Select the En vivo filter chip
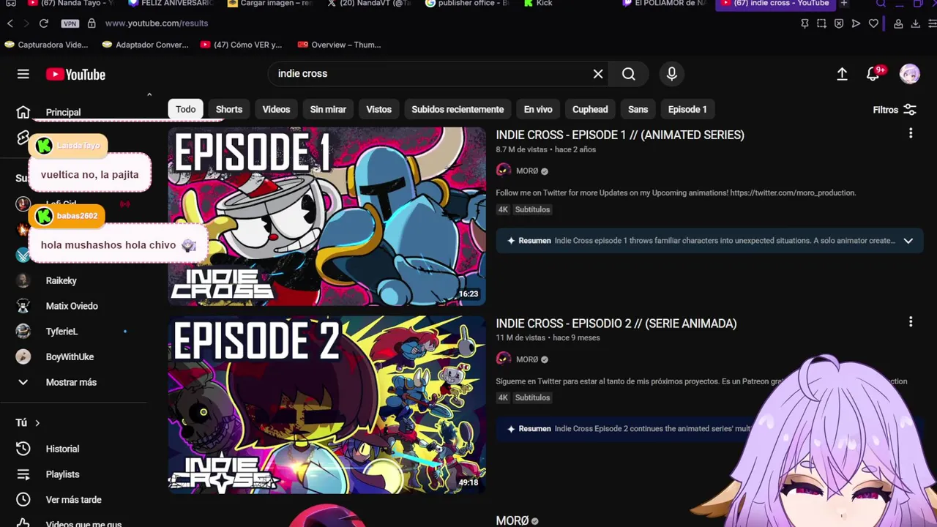The width and height of the screenshot is (937, 527). point(538,109)
